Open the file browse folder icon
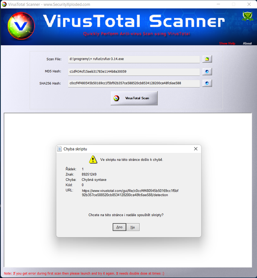This screenshot has width=257, height=278. pyautogui.click(x=207, y=59)
